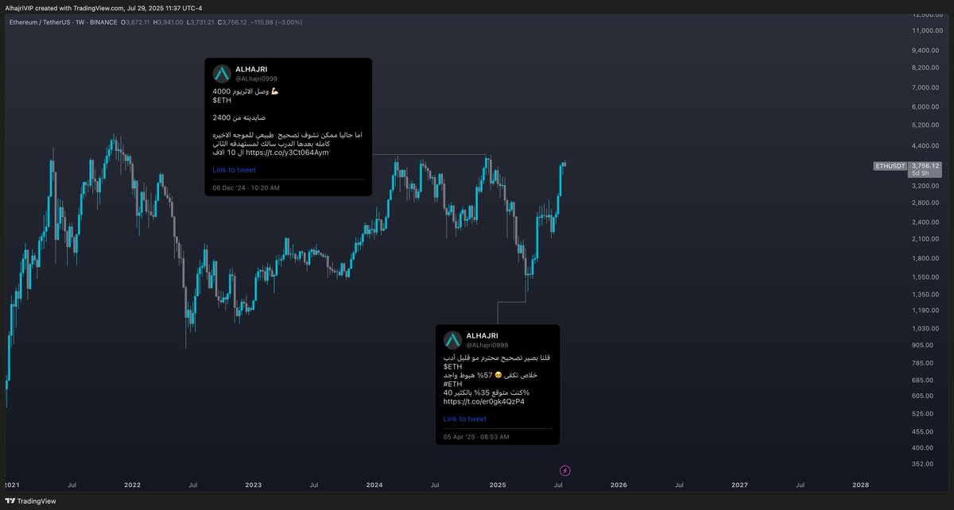Open Link to tweet in the 06 Dec '24 card
Screen dimensions: 954x510
tap(234, 169)
